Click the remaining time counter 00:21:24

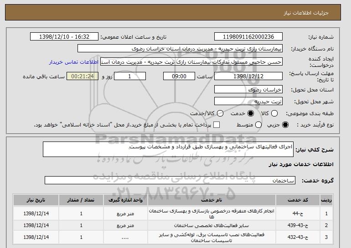83,76
